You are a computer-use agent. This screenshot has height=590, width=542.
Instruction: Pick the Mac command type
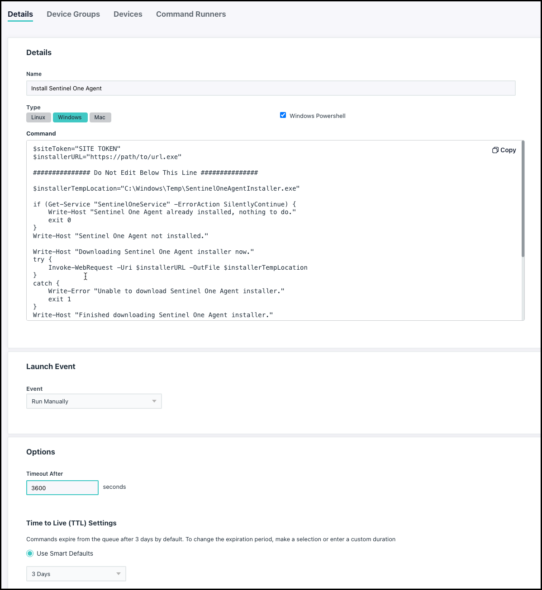point(100,117)
